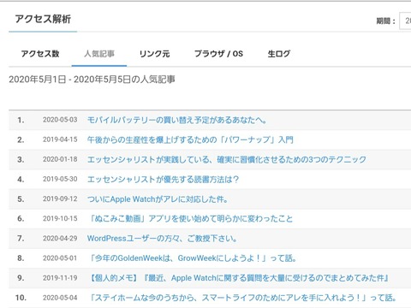Open WordPressユーザーの方々 article link
Viewport: 411px width, 308px height.
coord(162,238)
